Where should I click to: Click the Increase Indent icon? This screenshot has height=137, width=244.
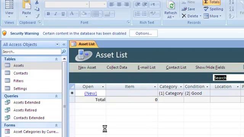144,4
